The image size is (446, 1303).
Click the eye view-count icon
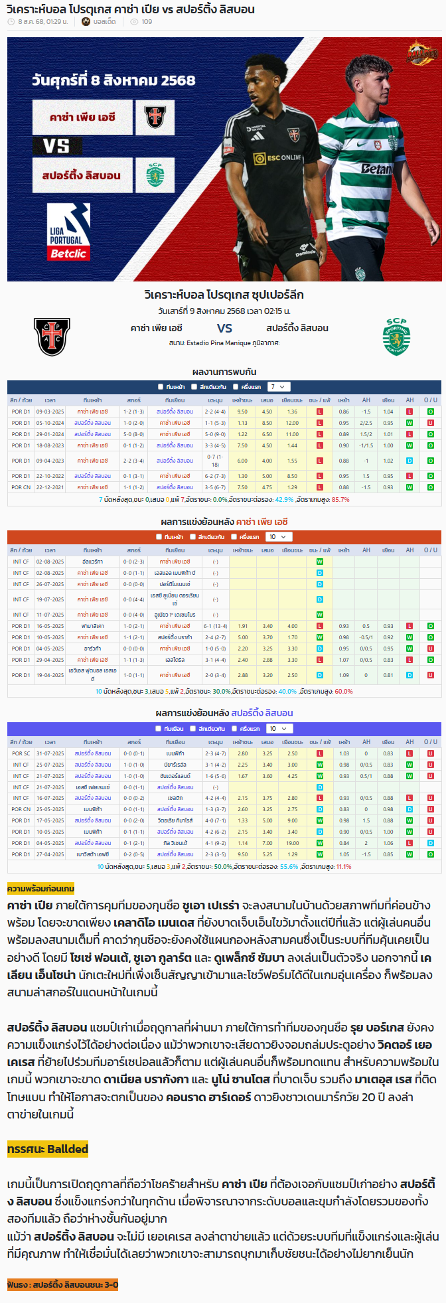pyautogui.click(x=134, y=22)
